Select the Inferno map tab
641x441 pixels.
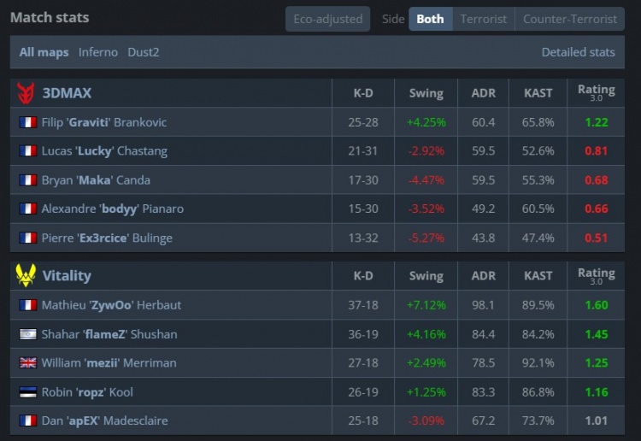(98, 52)
